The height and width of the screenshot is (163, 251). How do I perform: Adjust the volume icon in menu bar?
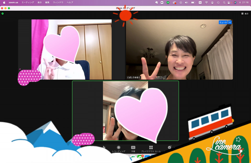[186, 2]
